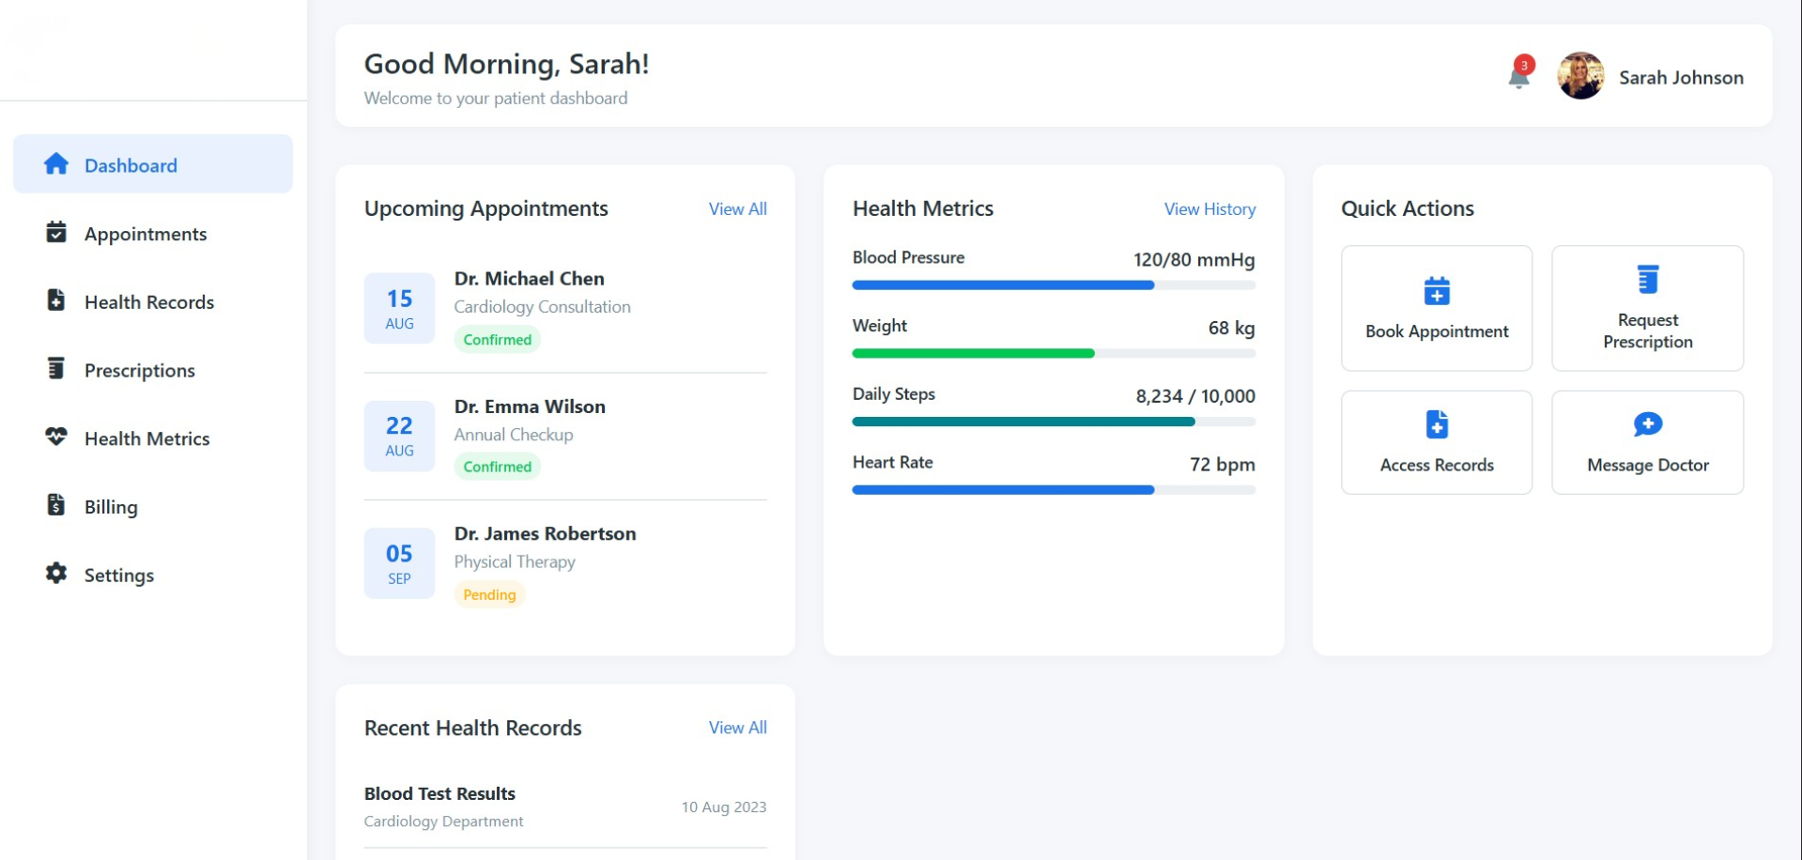
Task: Switch to the Dashboard section
Action: click(x=131, y=164)
